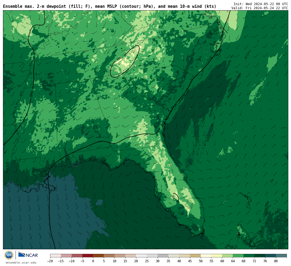Click the 1012 label over the Florida peninsula
The height and width of the screenshot is (266, 291).
pos(173,198)
